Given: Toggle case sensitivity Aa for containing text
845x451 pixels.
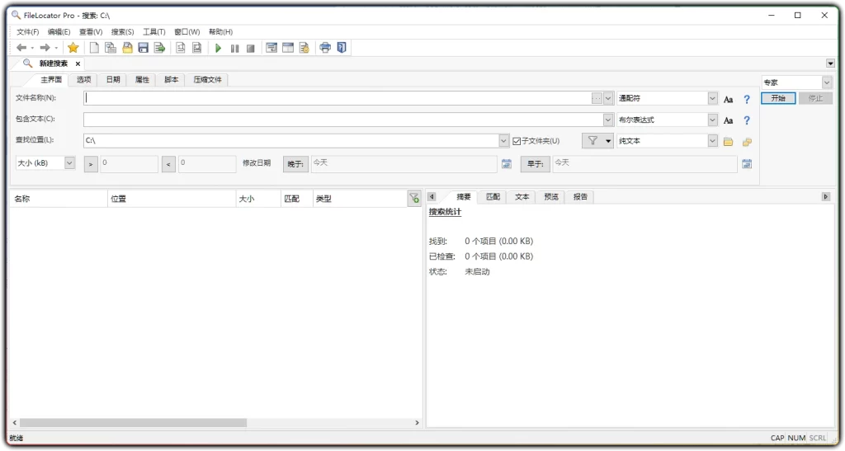Looking at the screenshot, I should (x=728, y=120).
